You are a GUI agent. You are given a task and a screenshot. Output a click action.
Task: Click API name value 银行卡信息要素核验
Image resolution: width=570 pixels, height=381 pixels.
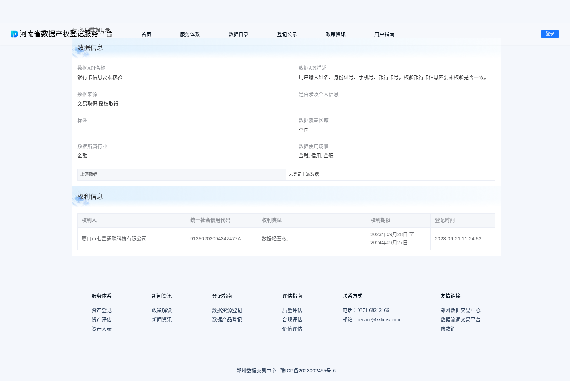(x=100, y=77)
